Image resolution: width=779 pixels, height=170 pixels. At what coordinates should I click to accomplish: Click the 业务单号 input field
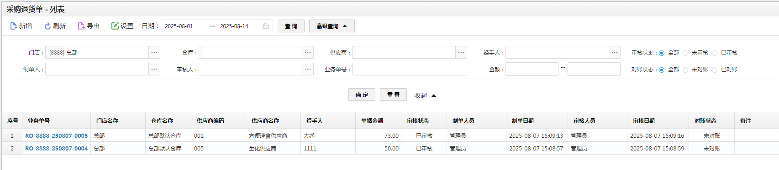(x=410, y=69)
